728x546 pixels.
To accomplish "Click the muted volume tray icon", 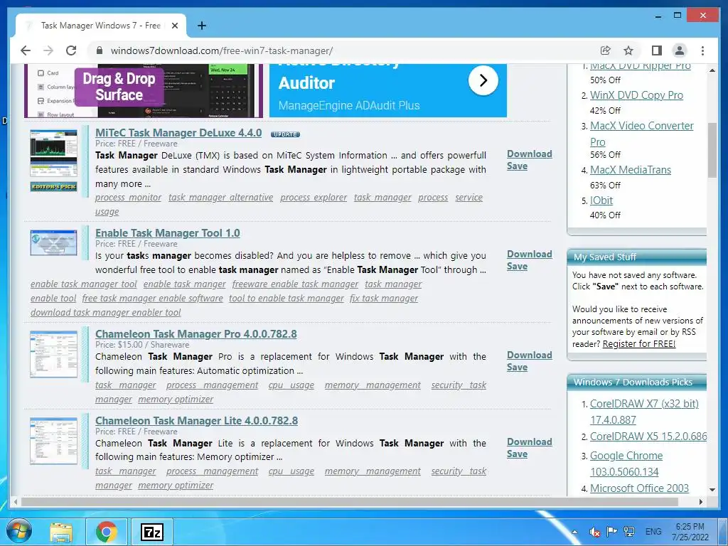I will pos(594,532).
